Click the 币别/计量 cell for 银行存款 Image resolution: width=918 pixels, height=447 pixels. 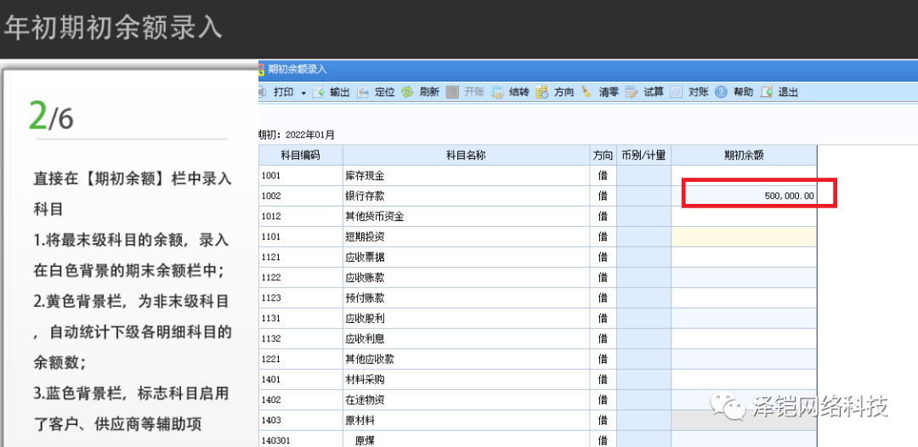point(643,196)
